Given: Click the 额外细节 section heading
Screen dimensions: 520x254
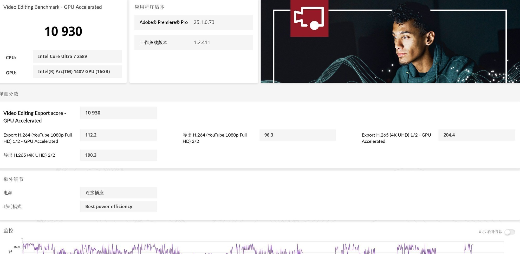Looking at the screenshot, I should click(13, 179).
